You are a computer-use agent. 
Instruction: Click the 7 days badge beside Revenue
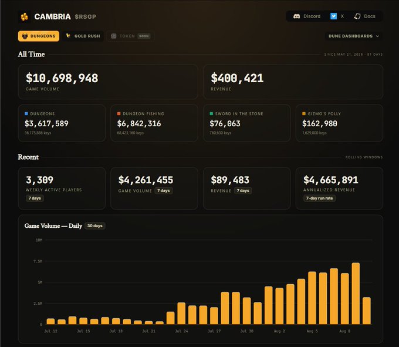(243, 190)
